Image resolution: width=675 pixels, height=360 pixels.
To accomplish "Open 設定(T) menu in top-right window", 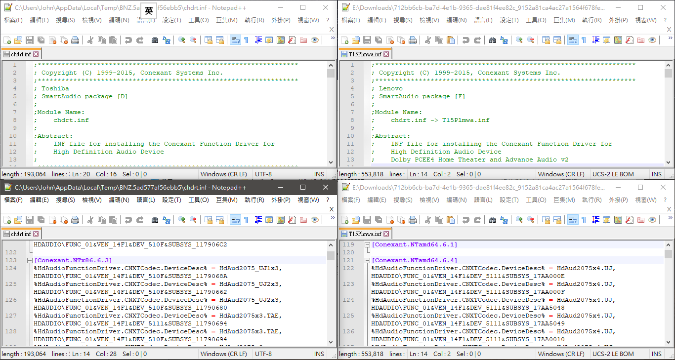I will tap(509, 20).
